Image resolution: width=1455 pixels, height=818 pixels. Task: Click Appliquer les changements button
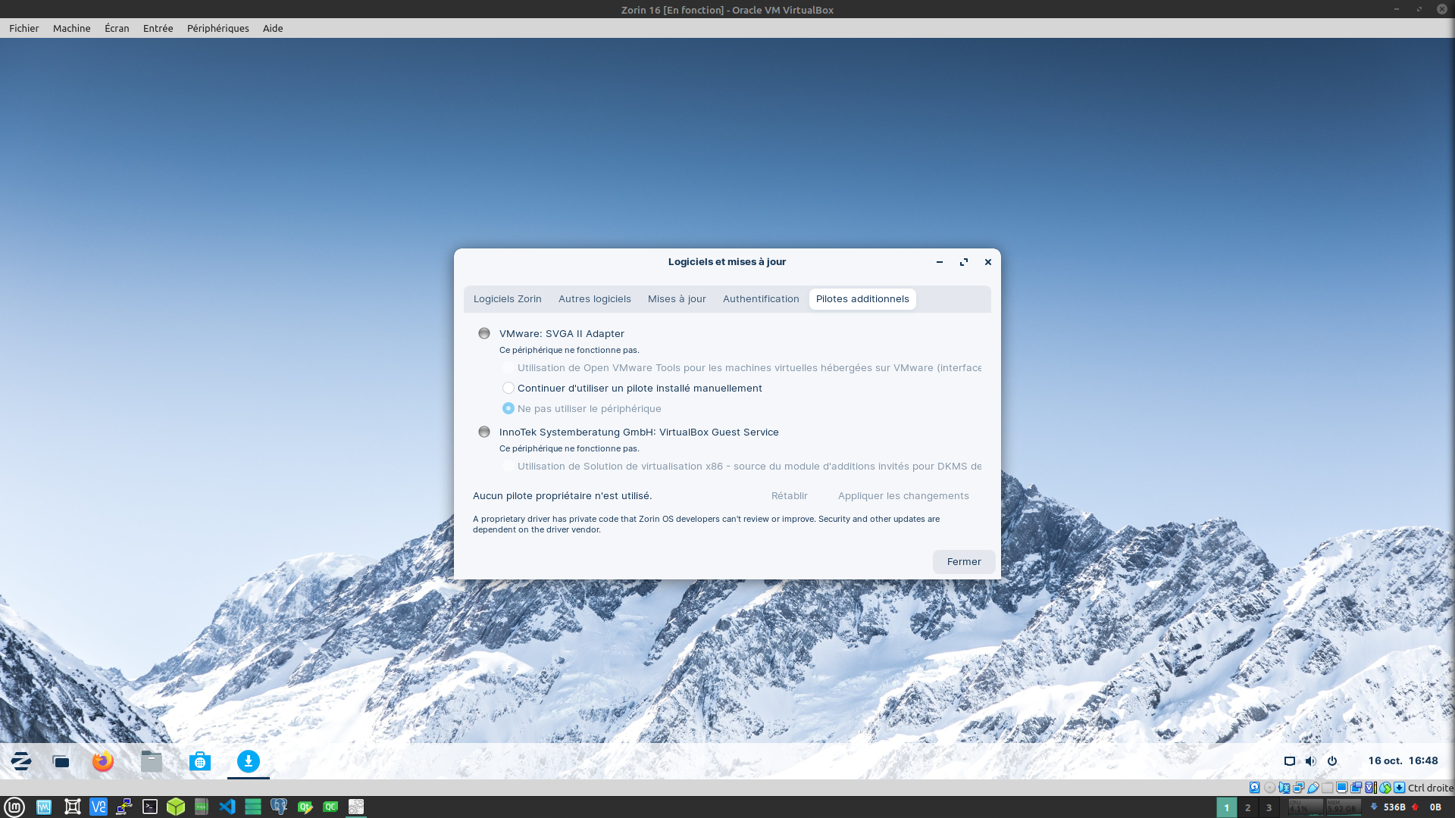click(x=903, y=495)
